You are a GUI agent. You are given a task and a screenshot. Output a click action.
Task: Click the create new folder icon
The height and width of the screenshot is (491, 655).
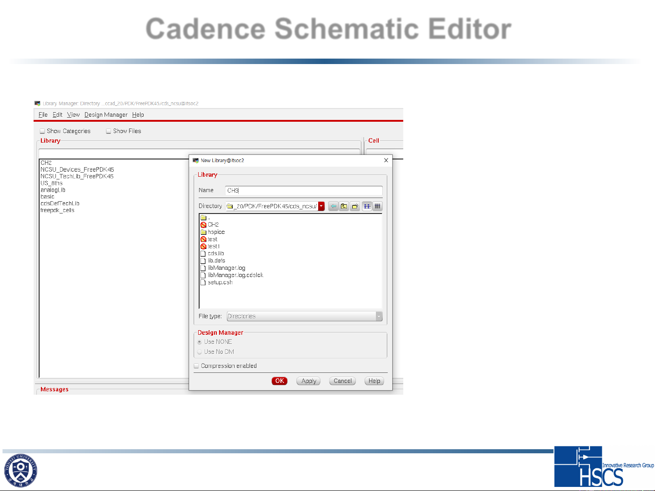(355, 206)
